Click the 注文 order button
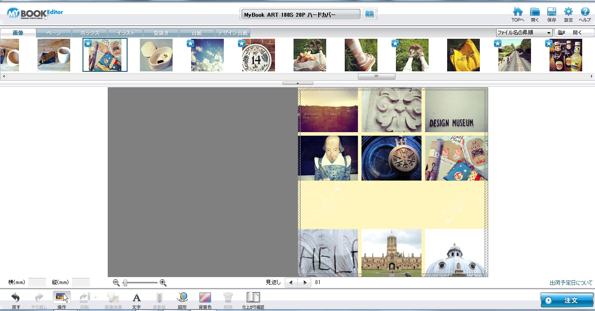 pos(567,300)
